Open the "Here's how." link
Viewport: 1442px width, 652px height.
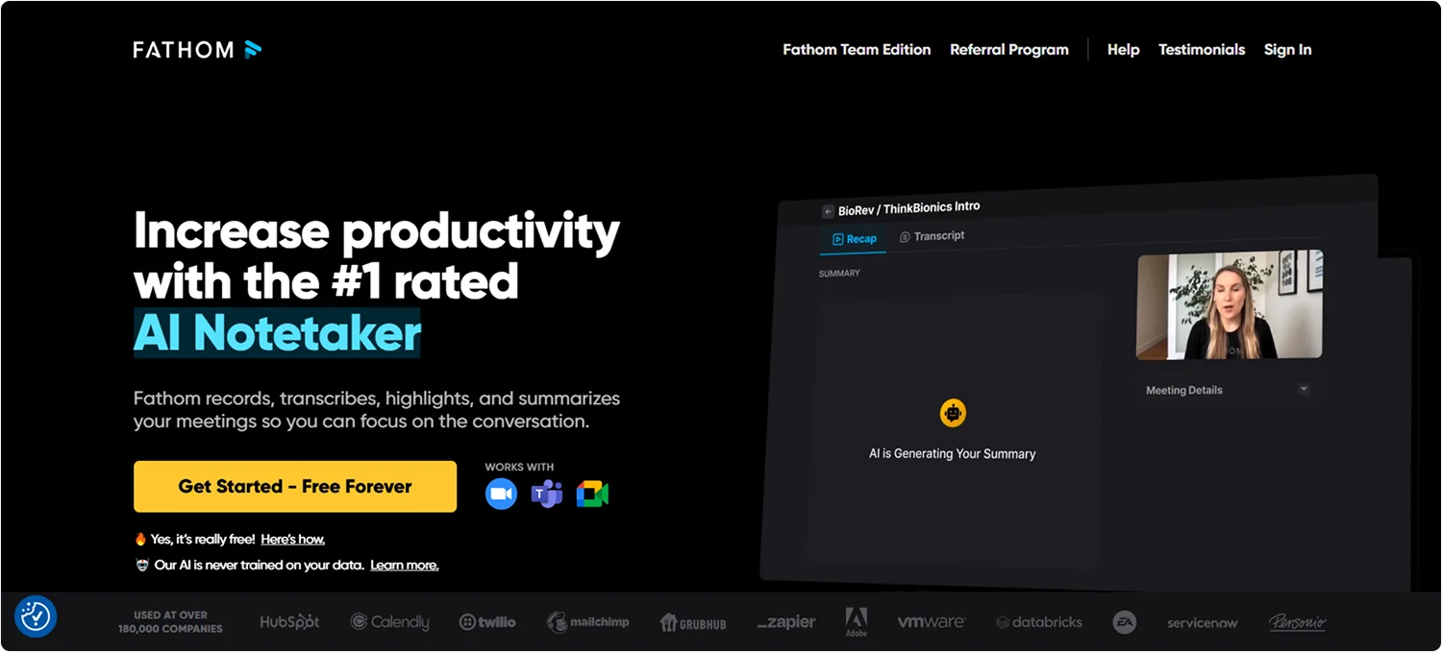coord(293,540)
